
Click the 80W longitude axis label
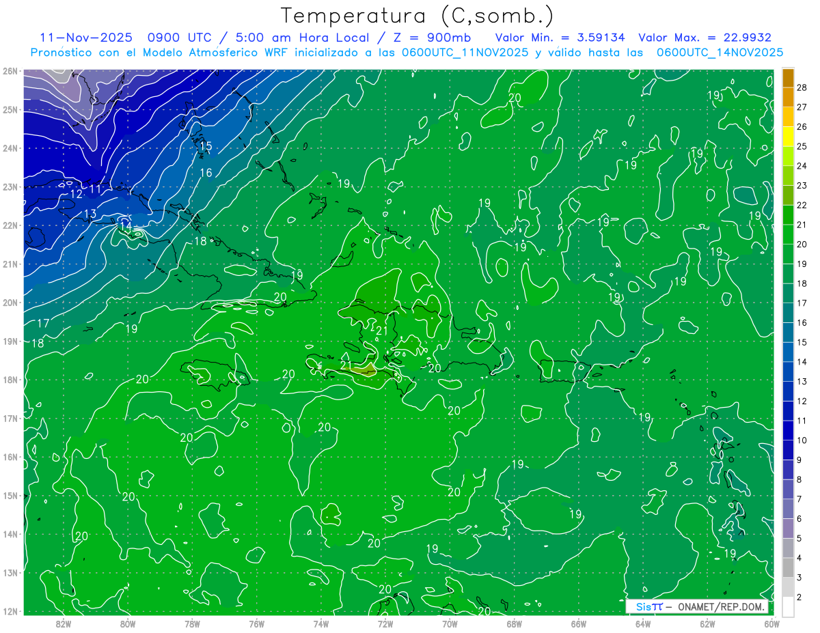click(128, 623)
